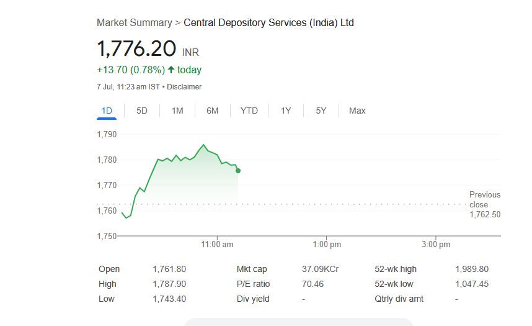Viewport: 532px width, 326px height.
Task: Click the Previous close 1,762.50 label
Action: pos(484,205)
